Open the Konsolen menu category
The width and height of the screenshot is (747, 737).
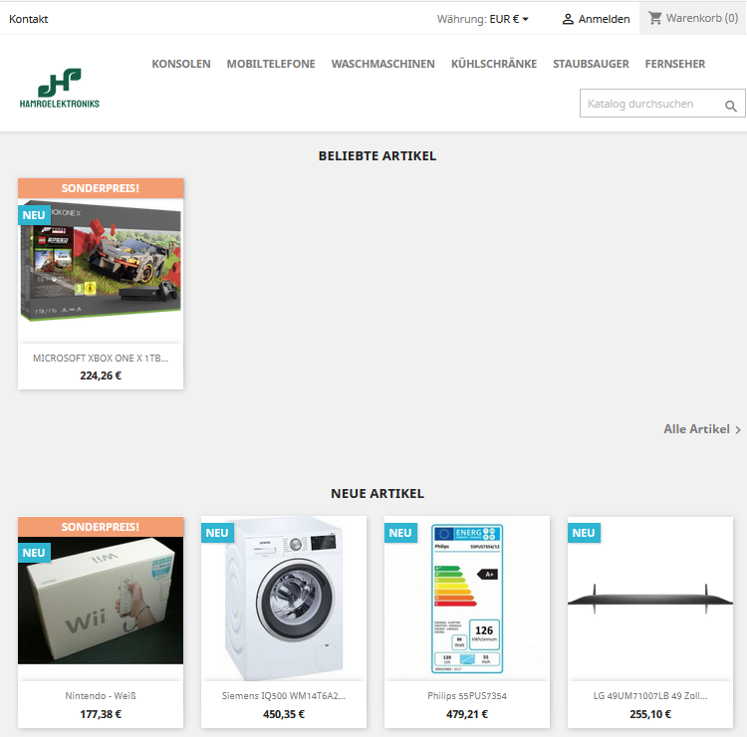181,64
